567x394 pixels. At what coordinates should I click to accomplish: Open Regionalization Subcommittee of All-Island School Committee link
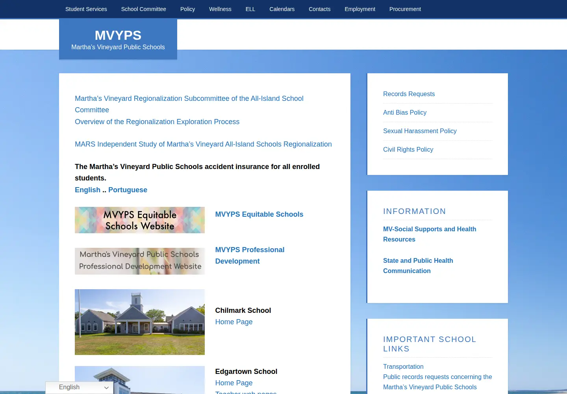click(189, 104)
